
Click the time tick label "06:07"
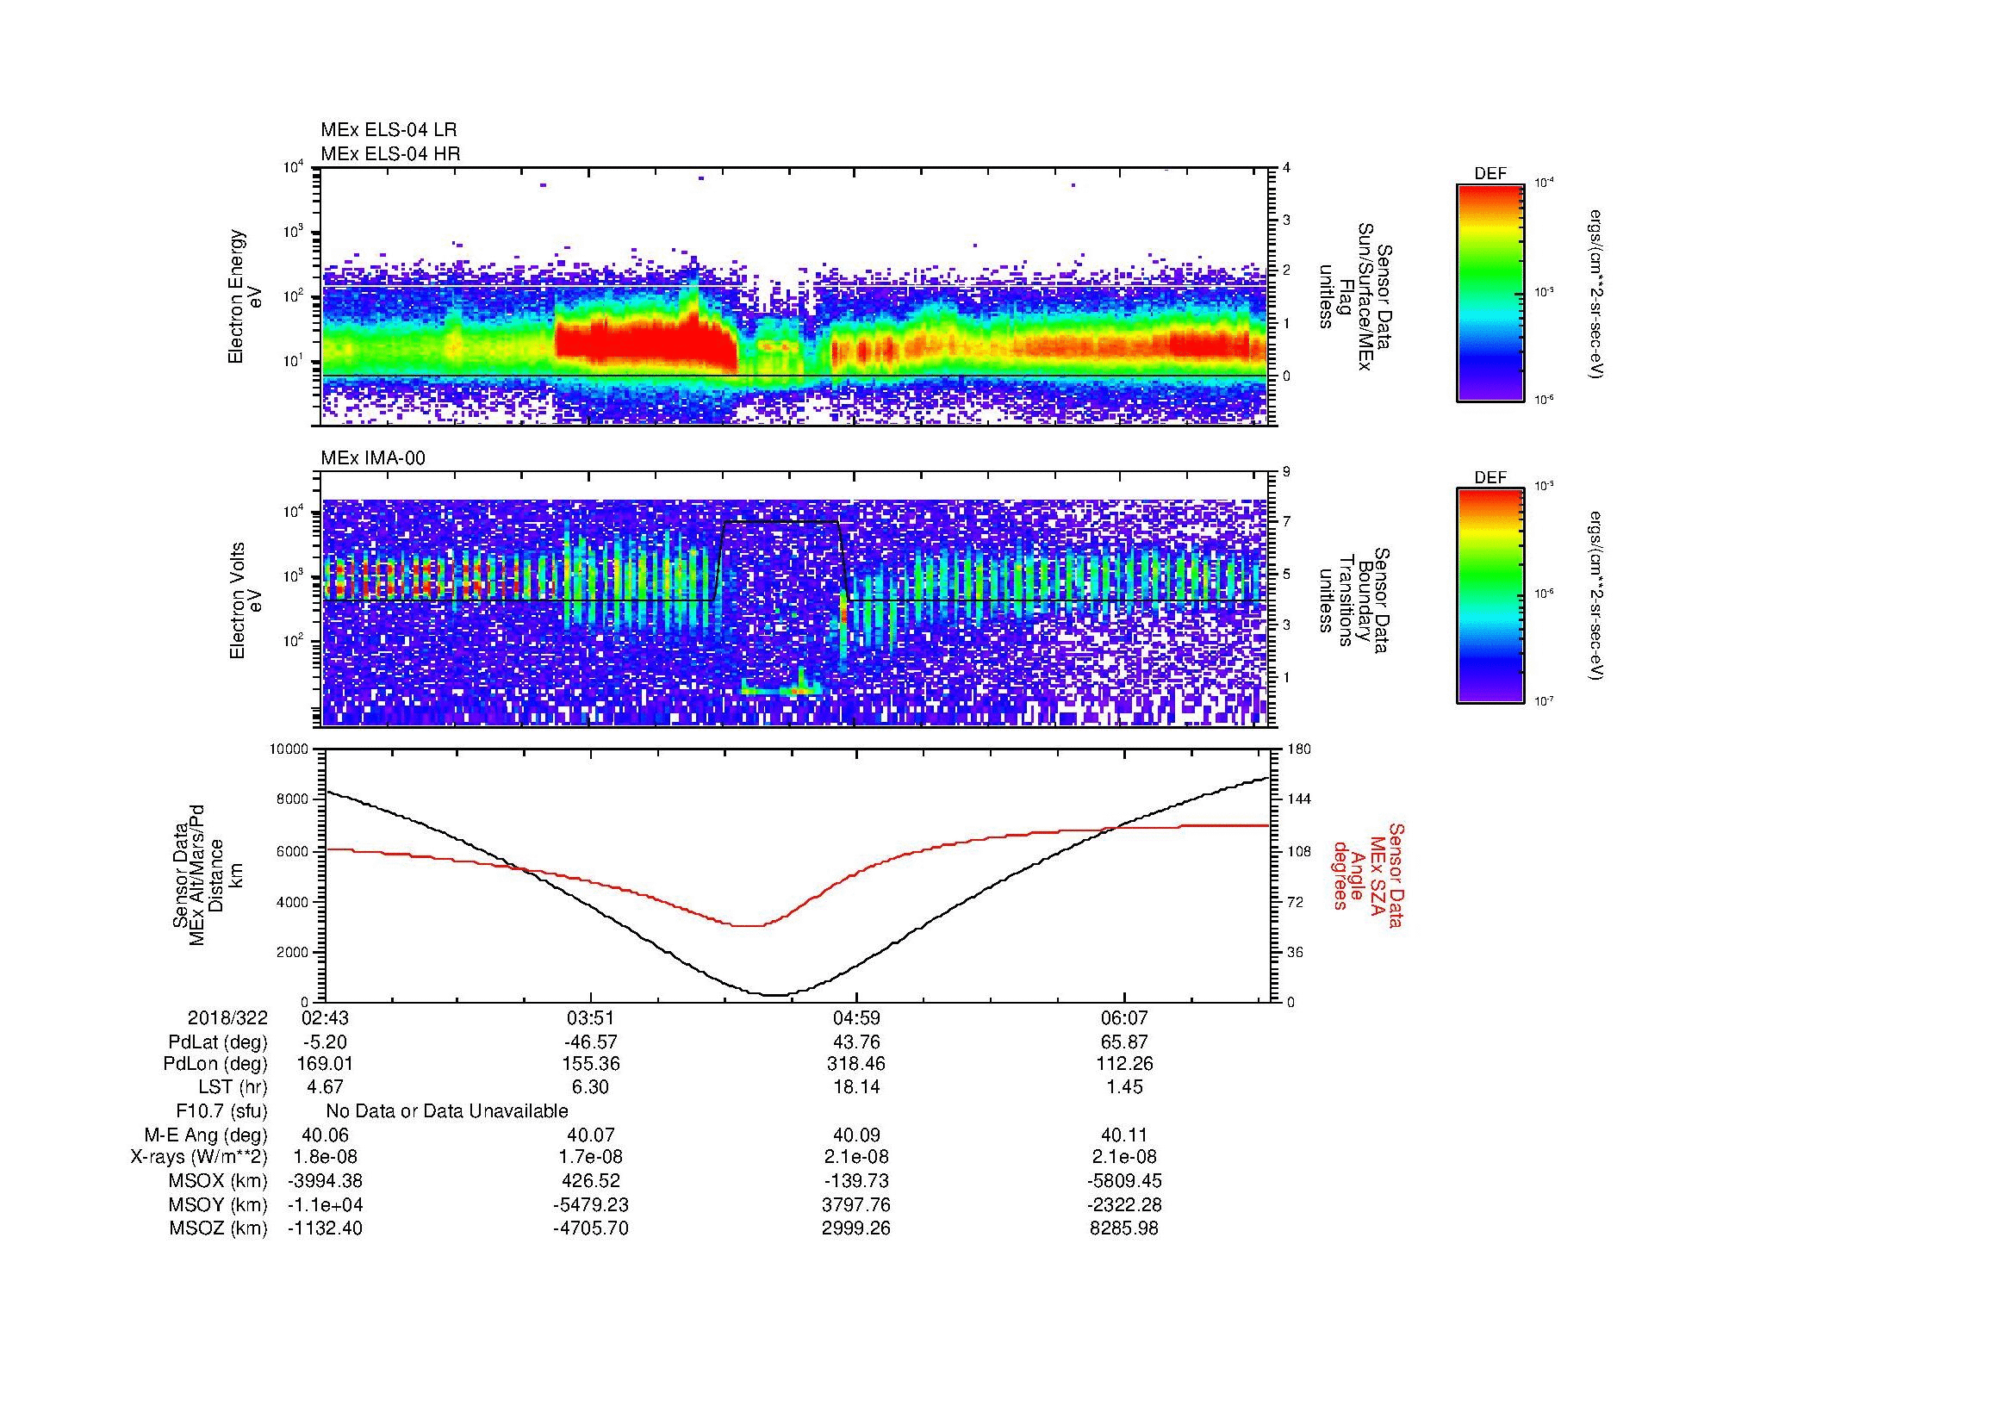pyautogui.click(x=1124, y=1018)
